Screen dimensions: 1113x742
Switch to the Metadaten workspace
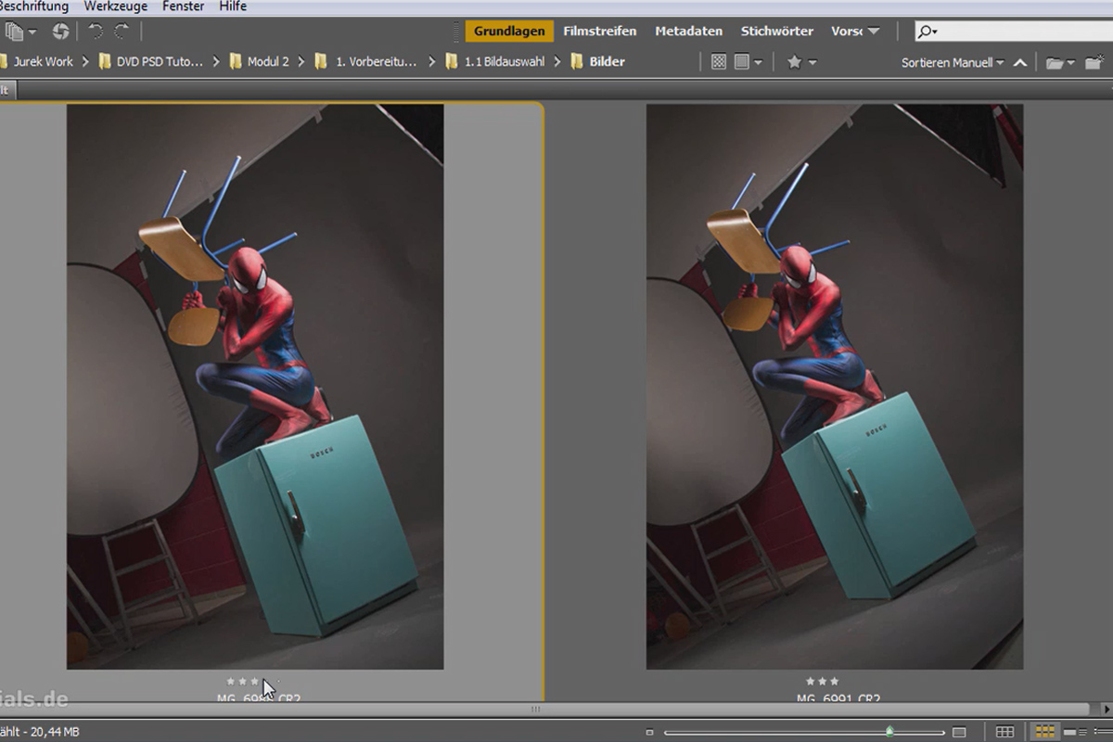pyautogui.click(x=688, y=32)
